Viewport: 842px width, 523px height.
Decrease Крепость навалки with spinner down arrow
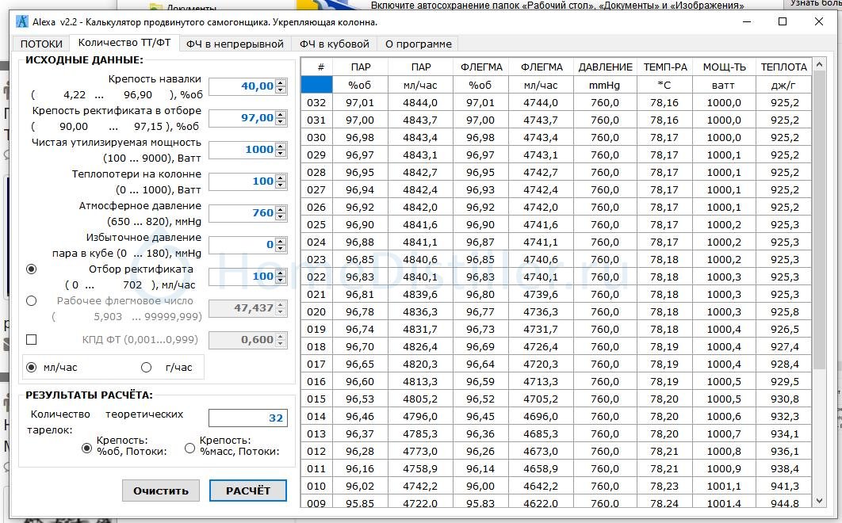281,90
